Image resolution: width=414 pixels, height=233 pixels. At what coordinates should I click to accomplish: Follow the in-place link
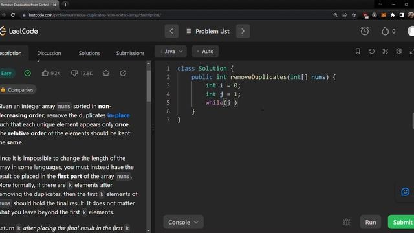(x=118, y=115)
